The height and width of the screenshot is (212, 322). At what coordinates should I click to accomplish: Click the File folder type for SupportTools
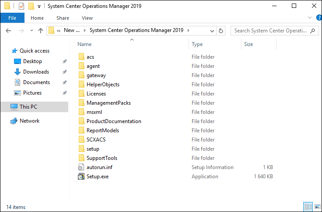pyautogui.click(x=203, y=158)
